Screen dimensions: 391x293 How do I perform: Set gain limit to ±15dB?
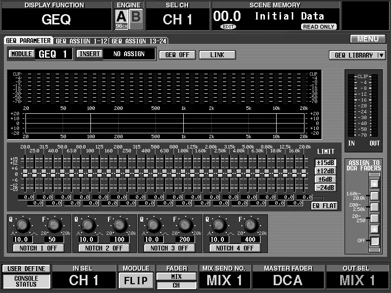(326, 163)
